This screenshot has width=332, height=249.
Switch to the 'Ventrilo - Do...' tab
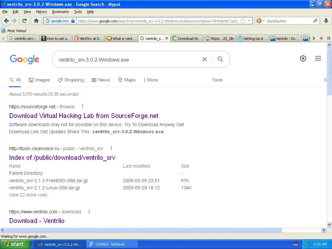285,38
